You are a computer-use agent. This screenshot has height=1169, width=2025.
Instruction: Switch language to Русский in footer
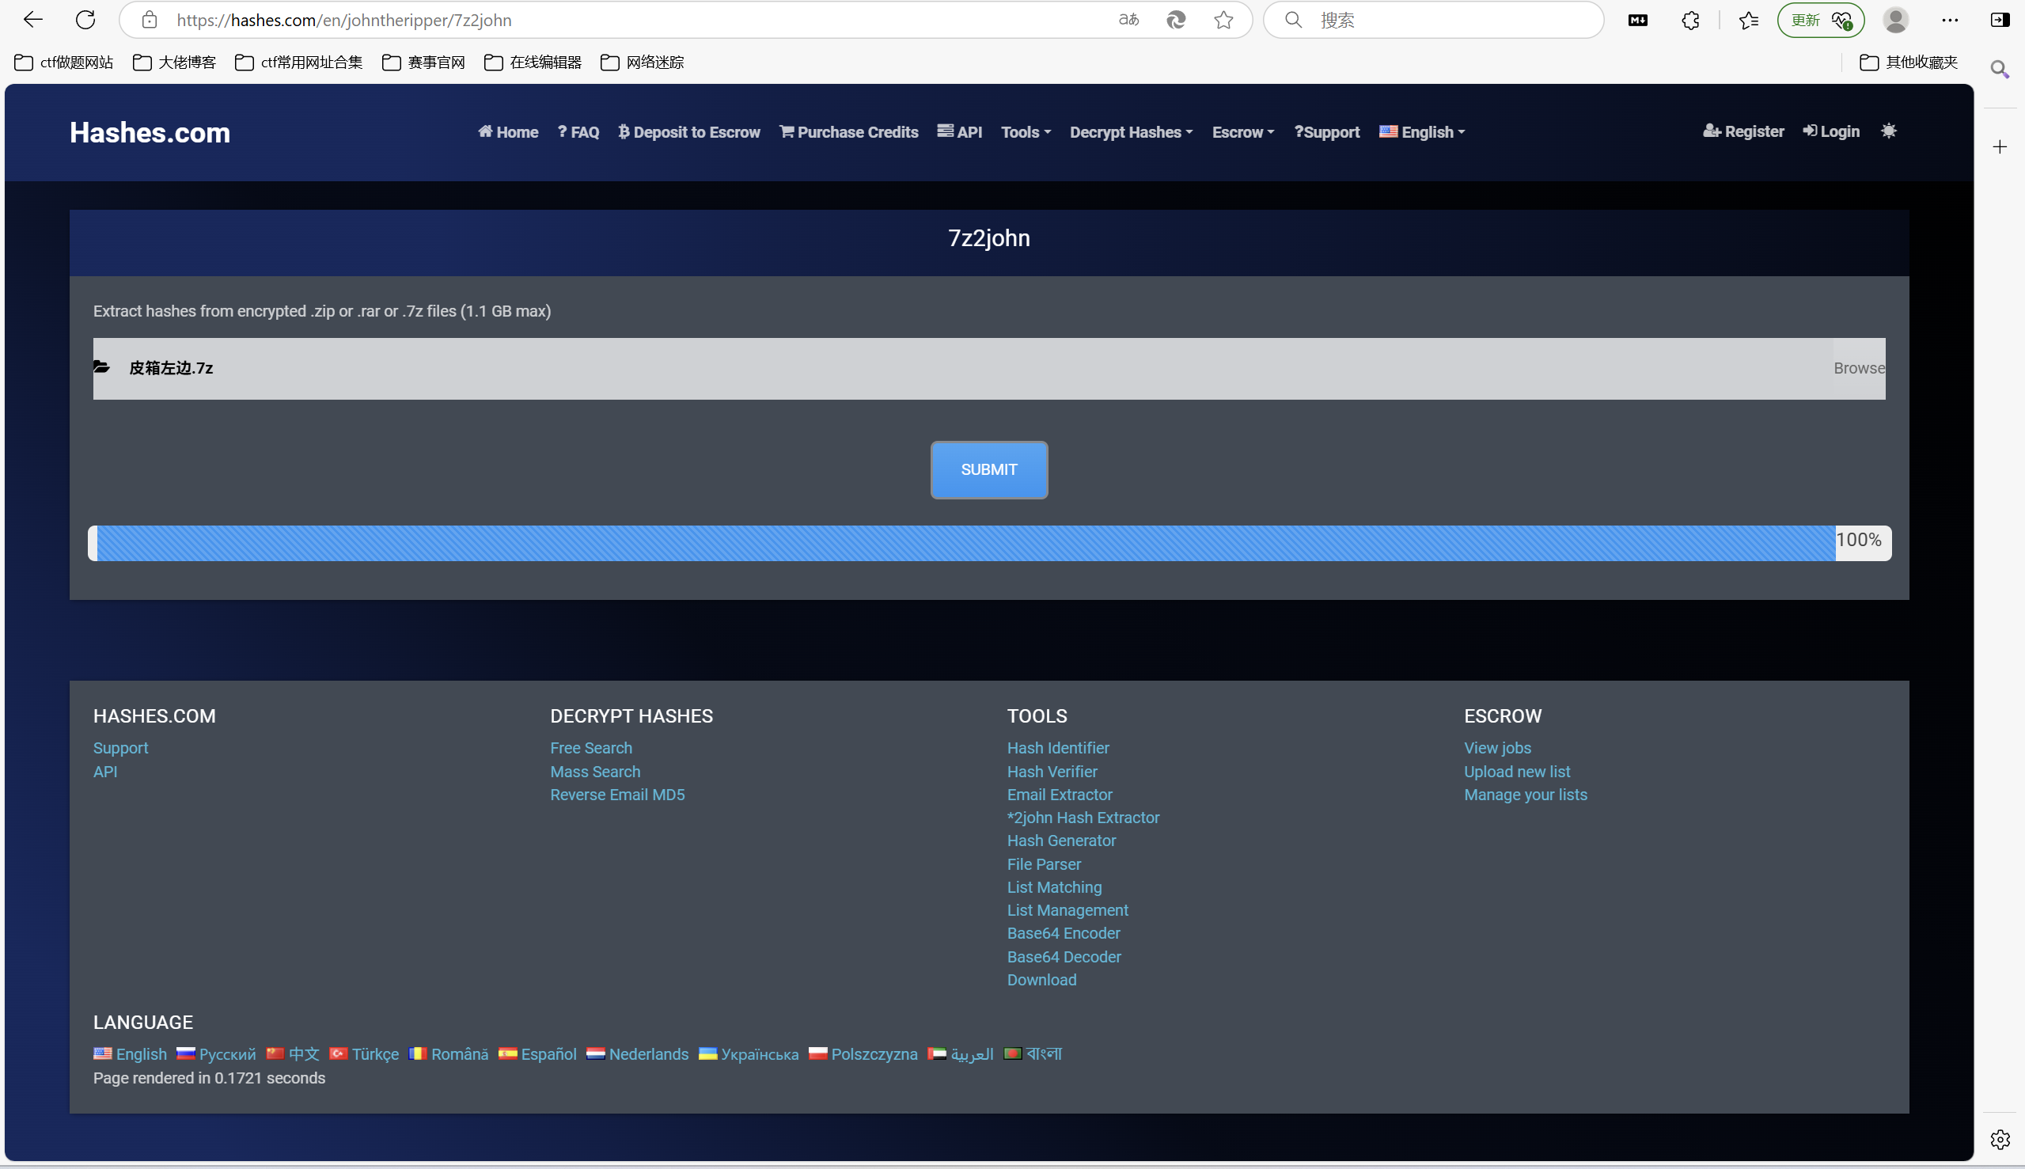tap(216, 1054)
